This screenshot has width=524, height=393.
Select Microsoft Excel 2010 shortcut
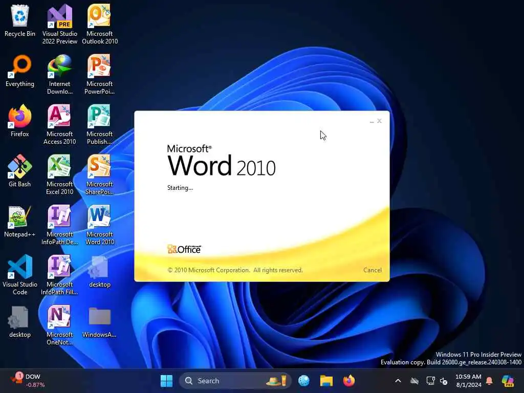pyautogui.click(x=59, y=174)
